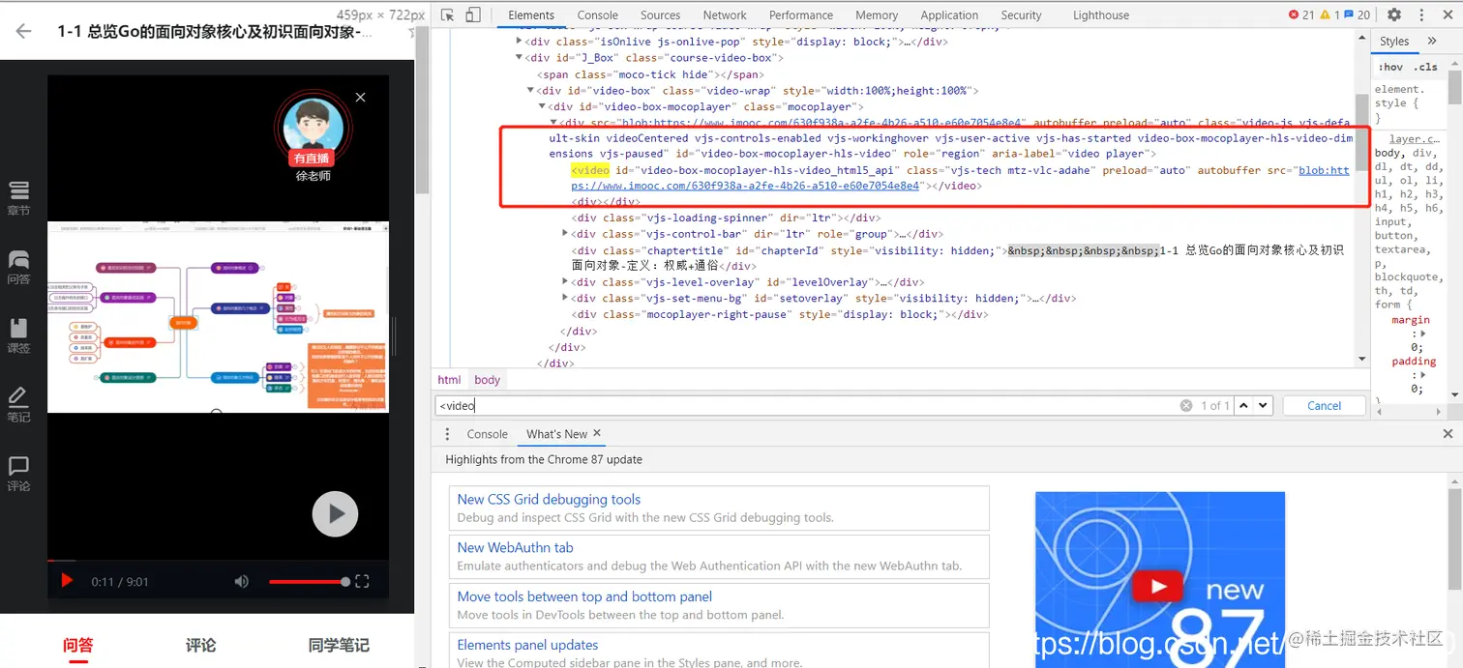Screen dimensions: 1463x668
Task: Toggle the .cls class editor
Action: pyautogui.click(x=1425, y=67)
